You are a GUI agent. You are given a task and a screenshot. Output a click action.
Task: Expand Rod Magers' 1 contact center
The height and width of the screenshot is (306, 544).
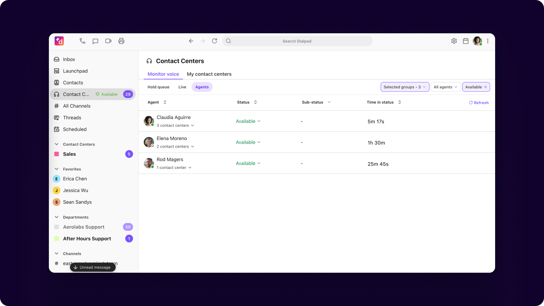click(174, 168)
